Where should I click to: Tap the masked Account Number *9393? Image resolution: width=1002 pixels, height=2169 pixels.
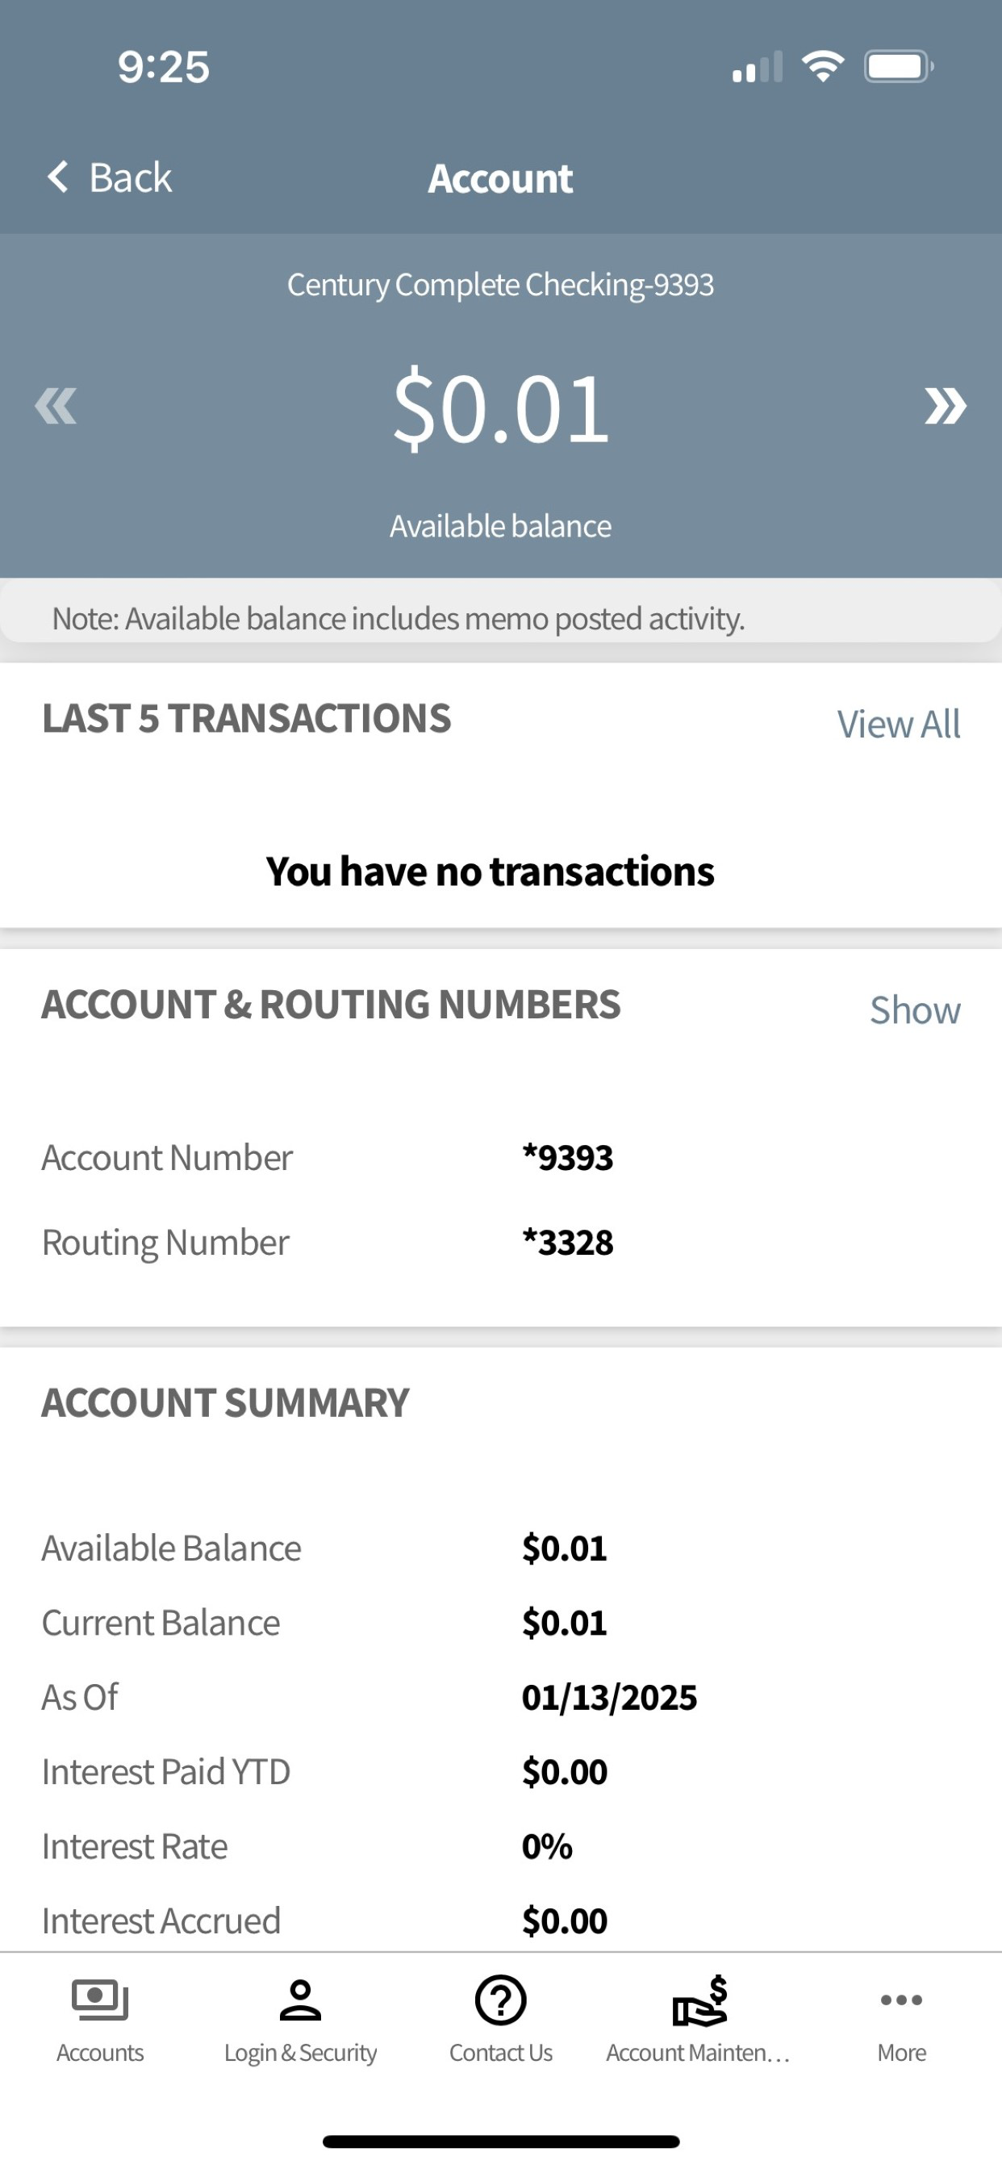pyautogui.click(x=567, y=1158)
